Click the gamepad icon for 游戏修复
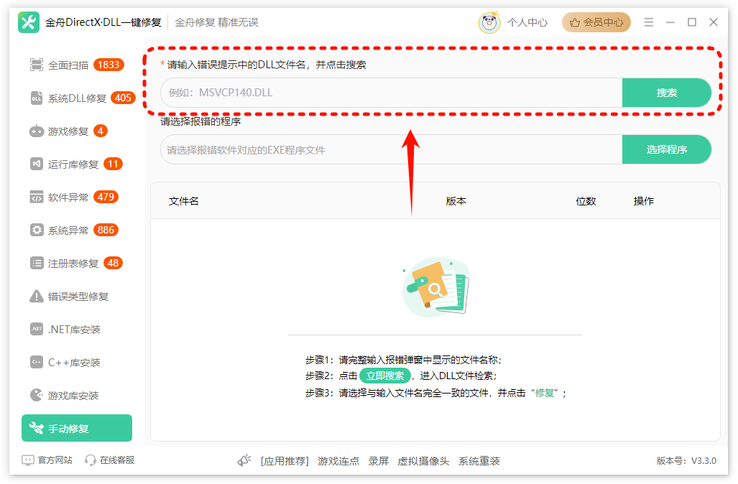This screenshot has height=484, width=738. tap(36, 131)
